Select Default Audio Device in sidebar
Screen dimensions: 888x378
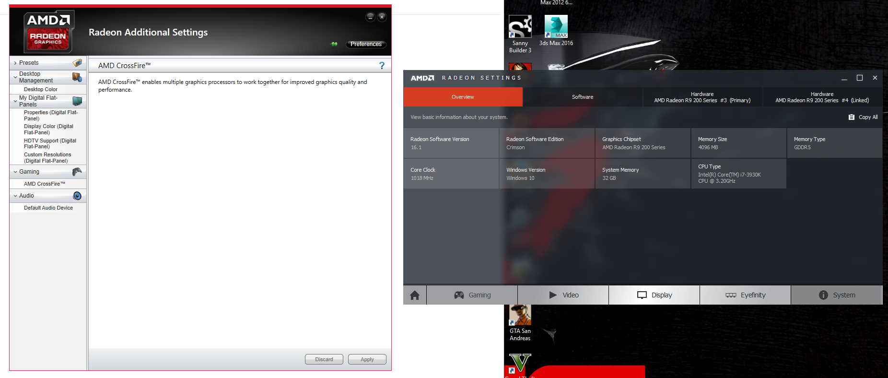[x=48, y=208]
